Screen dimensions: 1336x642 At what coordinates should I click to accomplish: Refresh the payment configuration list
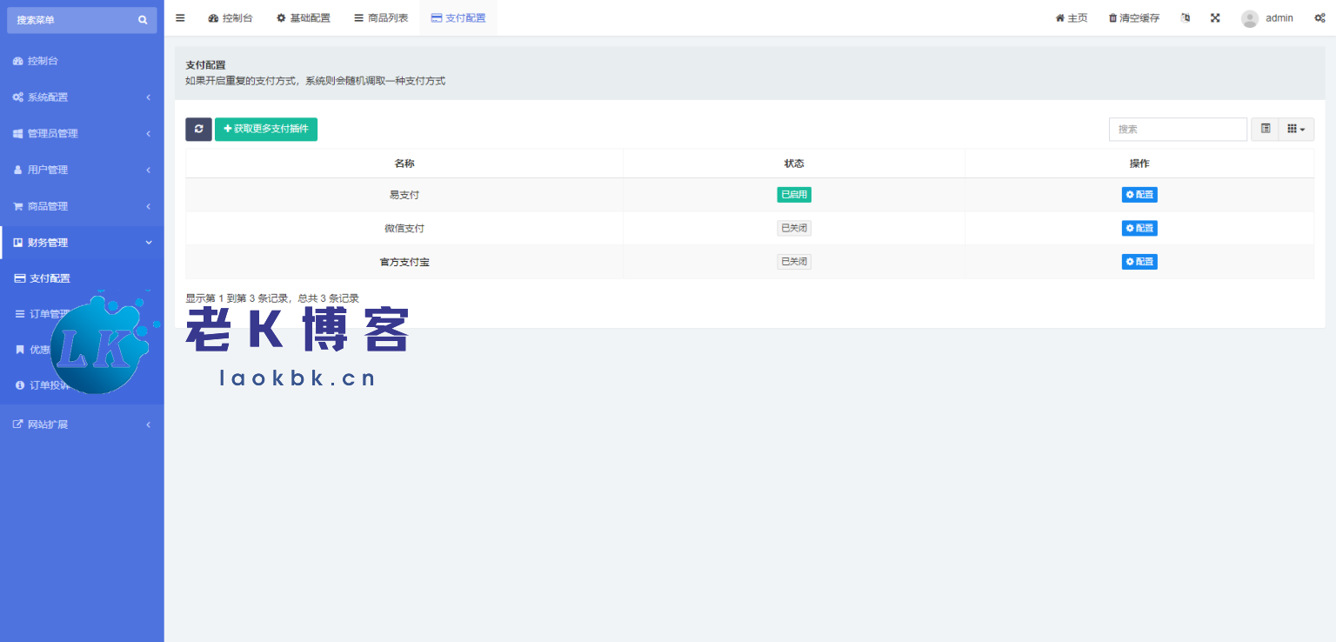coord(198,129)
